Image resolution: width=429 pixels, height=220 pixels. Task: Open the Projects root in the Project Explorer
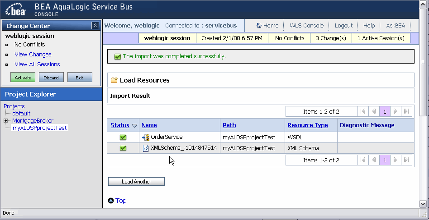pos(14,106)
